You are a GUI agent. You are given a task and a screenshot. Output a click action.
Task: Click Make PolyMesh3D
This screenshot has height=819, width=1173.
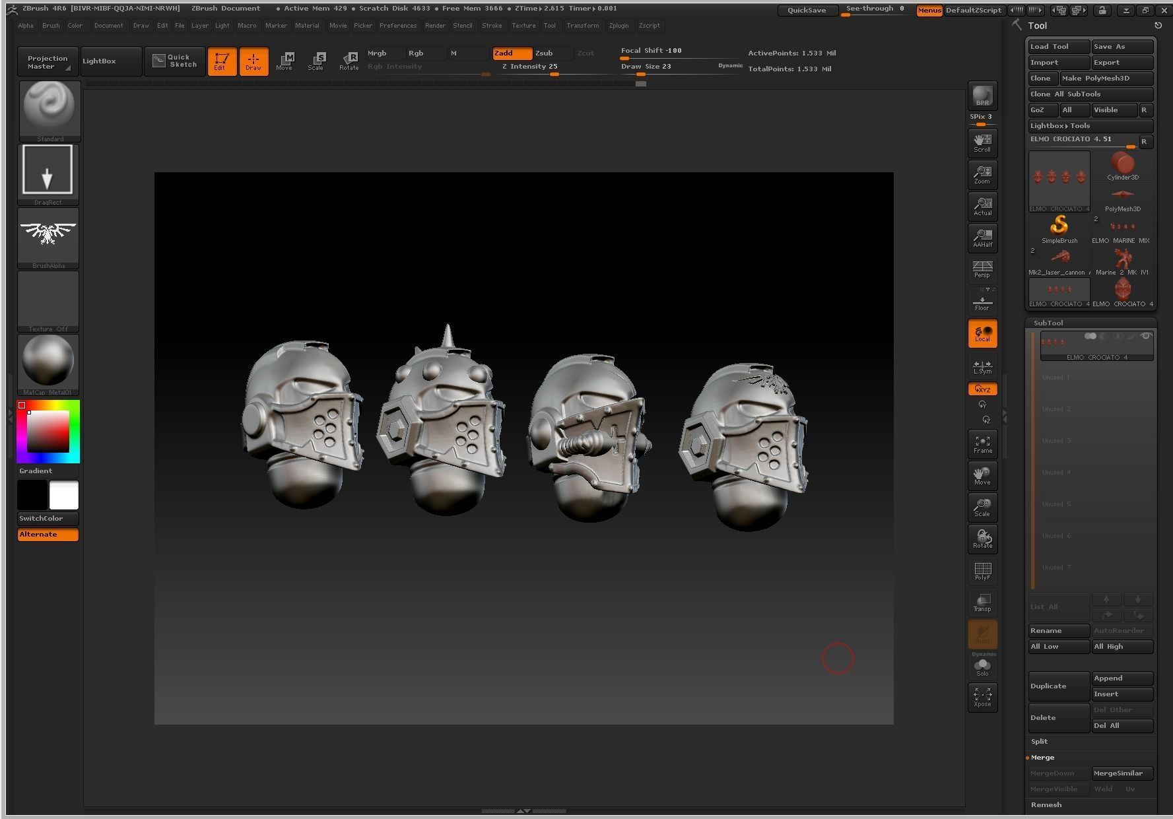(x=1106, y=78)
